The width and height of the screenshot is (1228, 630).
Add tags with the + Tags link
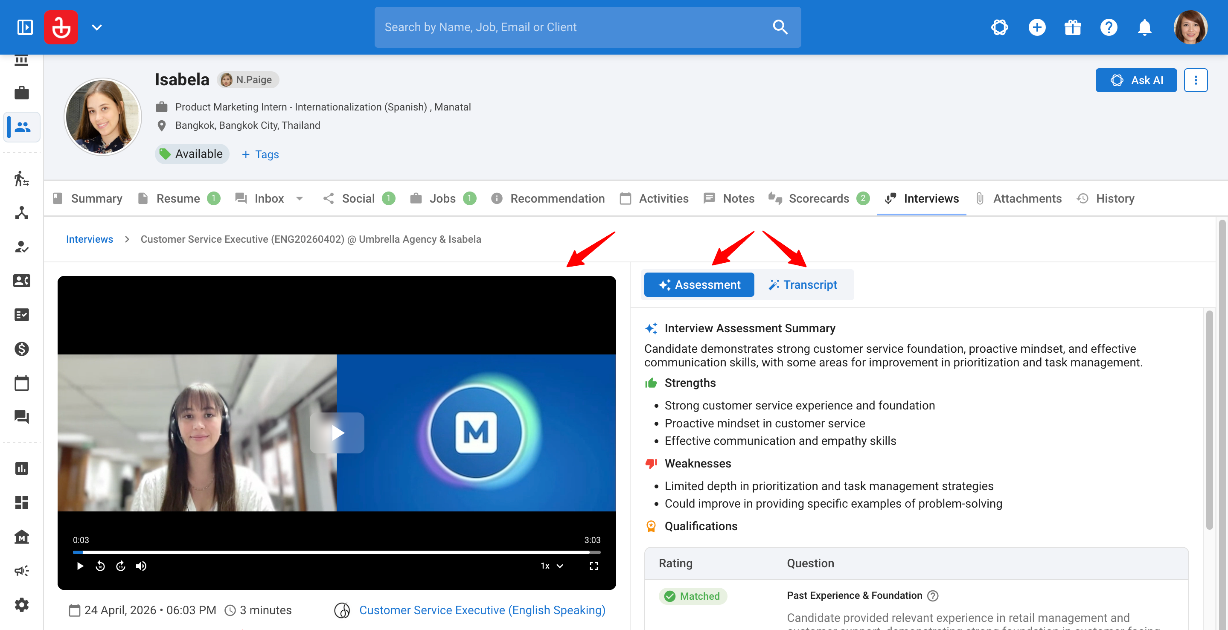pos(260,154)
